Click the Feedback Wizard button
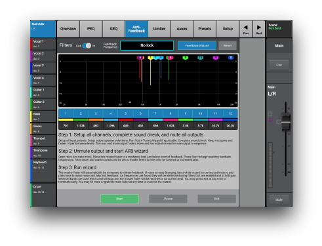322x246 pixels. [x=197, y=45]
